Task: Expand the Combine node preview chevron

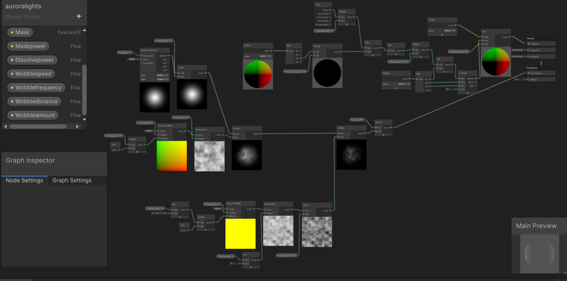Action: click(467, 93)
